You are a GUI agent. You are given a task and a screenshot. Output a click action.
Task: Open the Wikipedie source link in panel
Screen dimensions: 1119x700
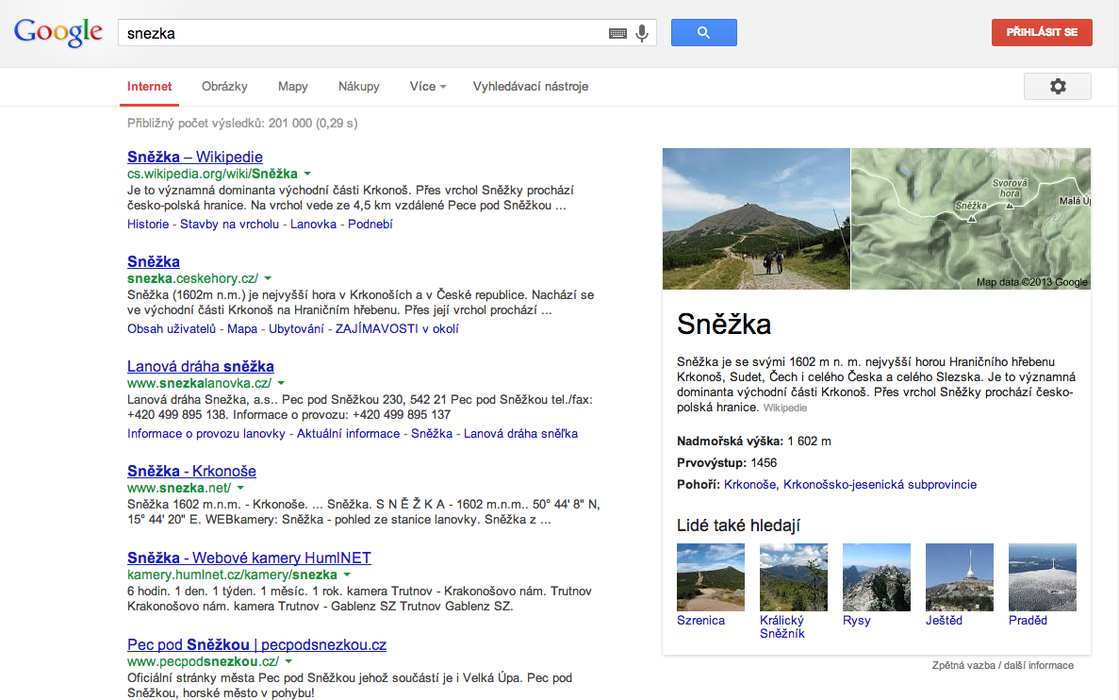(785, 408)
